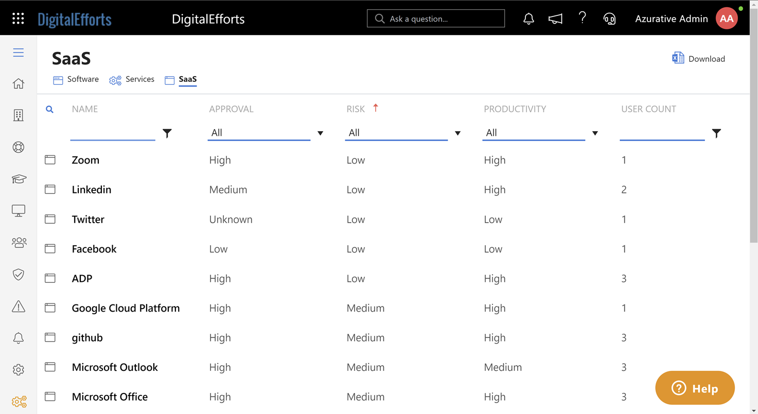758x414 pixels.
Task: Click the Medium approval for Linkedin
Action: (x=228, y=190)
